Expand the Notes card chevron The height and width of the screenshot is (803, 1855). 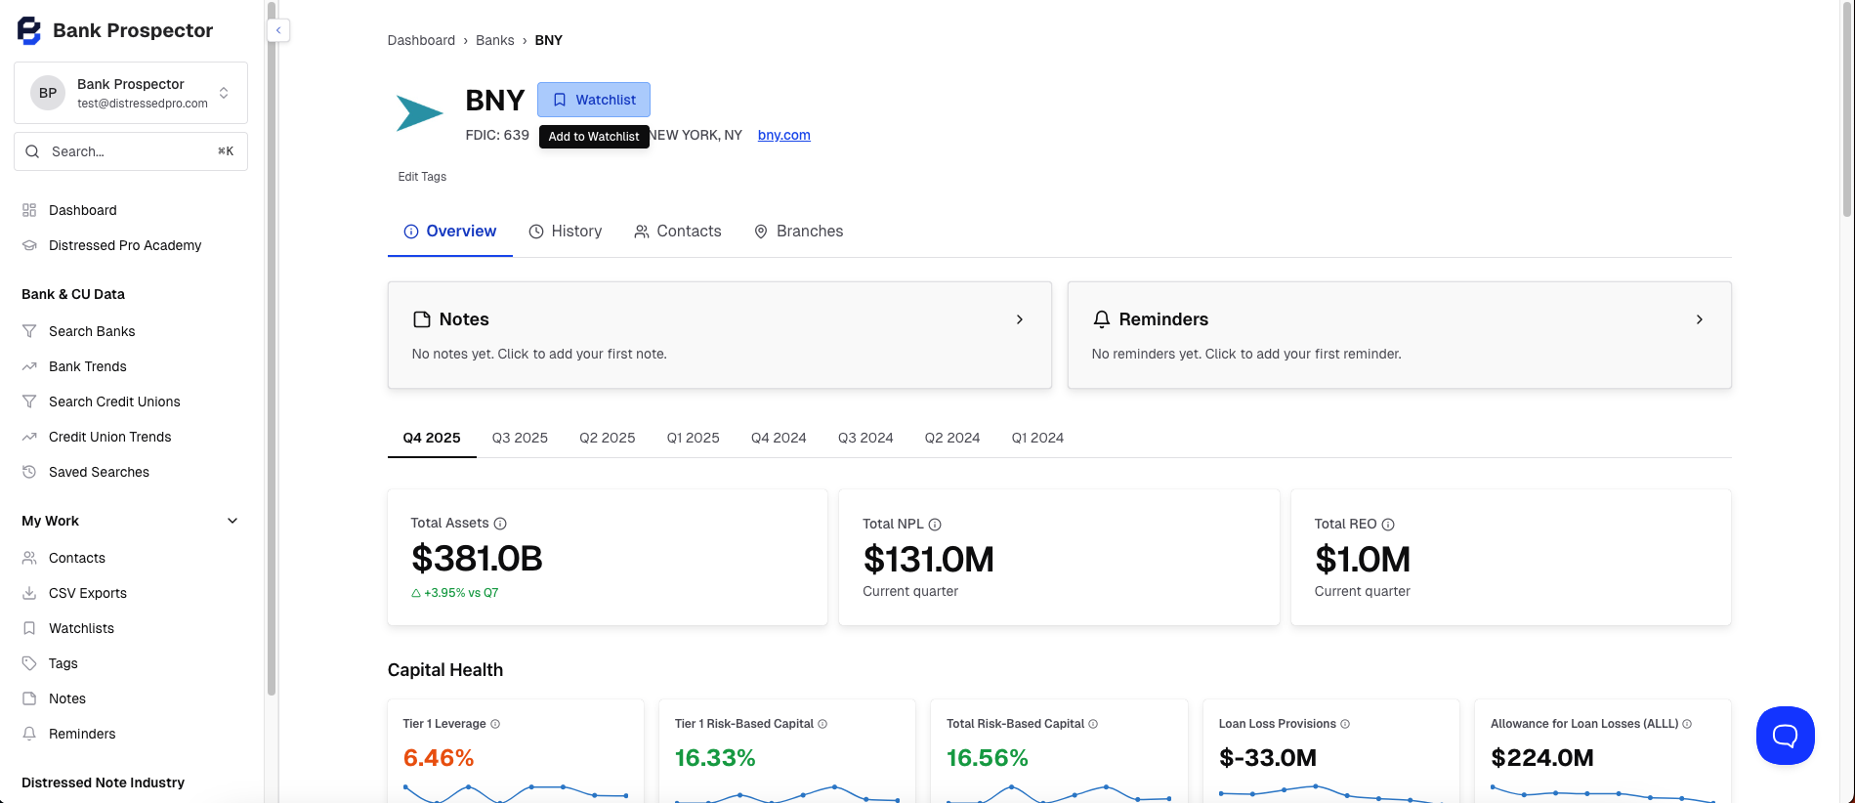pos(1019,319)
